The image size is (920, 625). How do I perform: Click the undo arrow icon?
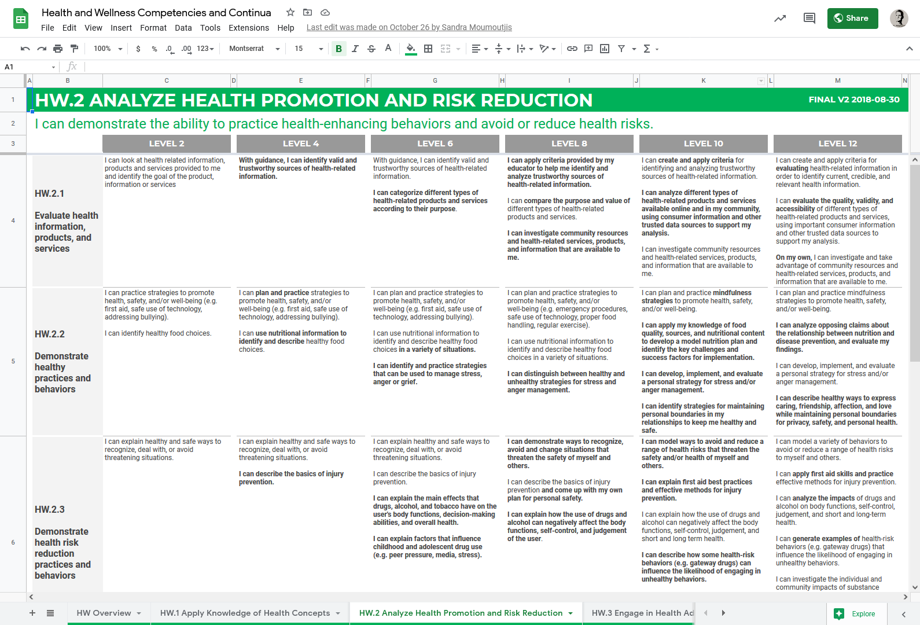(x=25, y=49)
